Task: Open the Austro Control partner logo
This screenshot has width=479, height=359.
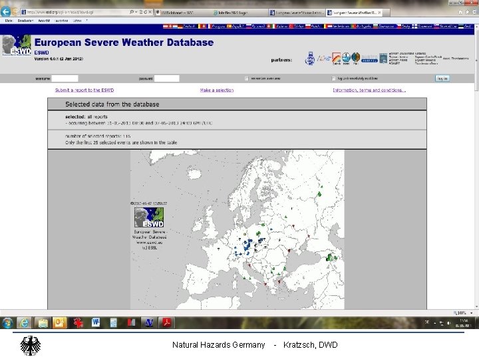Action: point(370,59)
